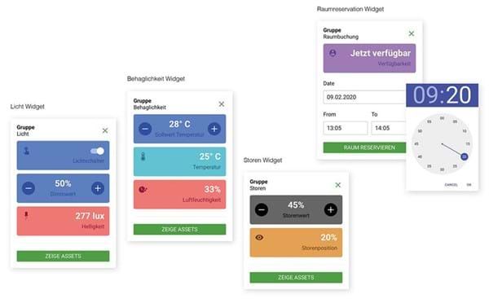Click Zeige Assets in Behaglichkeit widget

179,230
